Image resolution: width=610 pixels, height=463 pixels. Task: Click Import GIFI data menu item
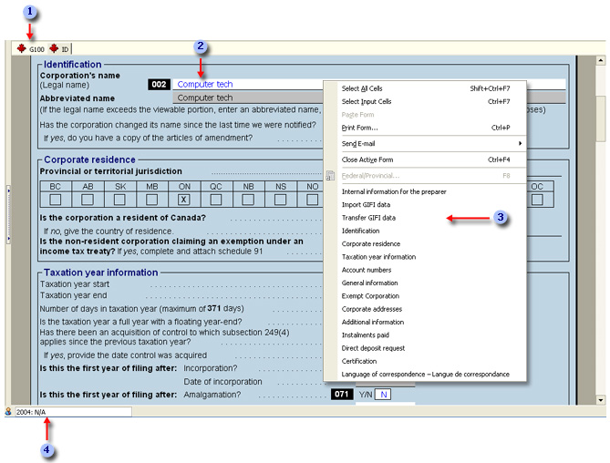pyautogui.click(x=366, y=205)
